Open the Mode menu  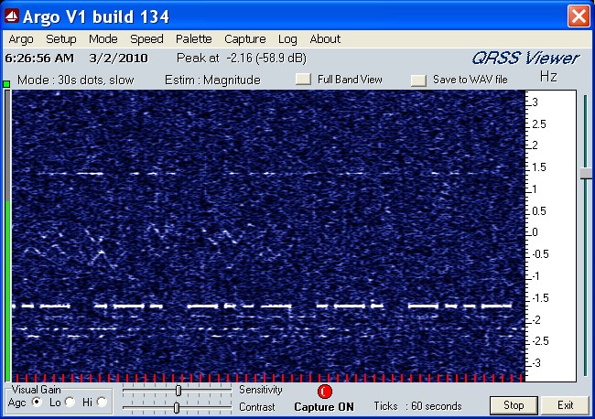pyautogui.click(x=103, y=39)
